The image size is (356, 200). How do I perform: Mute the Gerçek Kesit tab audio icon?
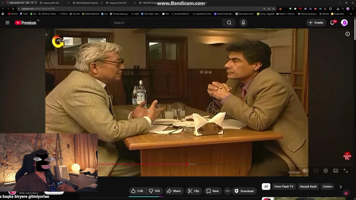[32, 3]
